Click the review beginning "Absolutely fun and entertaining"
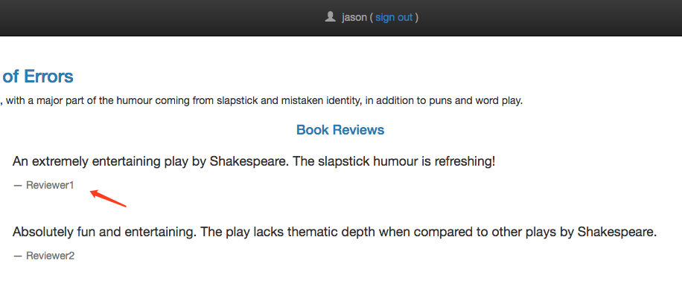The height and width of the screenshot is (289, 682). point(334,232)
